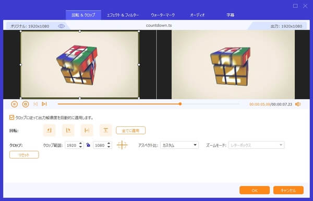The width and height of the screenshot is (313, 201).
Task: Click the total duration 00:00:07.23
Action: [282, 104]
